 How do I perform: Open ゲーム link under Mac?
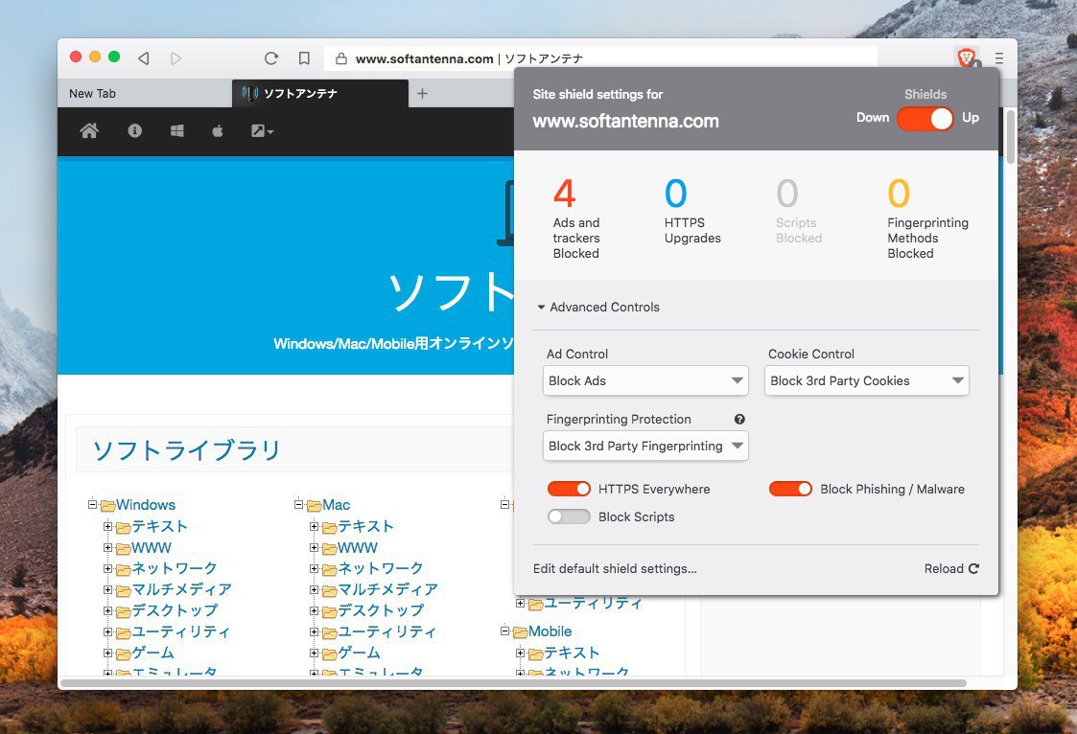359,653
